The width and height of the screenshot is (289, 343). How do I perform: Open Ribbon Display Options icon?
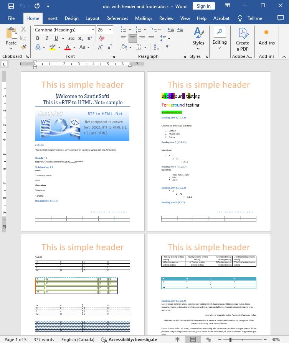click(228, 5)
